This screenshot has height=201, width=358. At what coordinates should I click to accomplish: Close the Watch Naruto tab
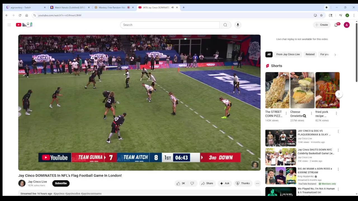tap(89, 8)
